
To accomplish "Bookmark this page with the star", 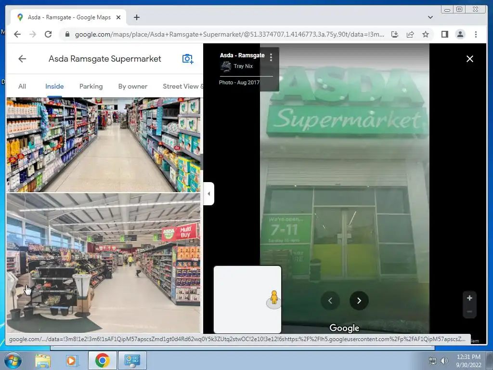I will pyautogui.click(x=426, y=34).
